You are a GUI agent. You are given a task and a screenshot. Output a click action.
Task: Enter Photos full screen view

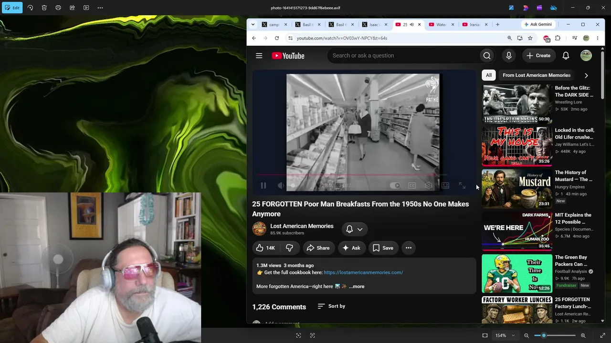(x=602, y=335)
